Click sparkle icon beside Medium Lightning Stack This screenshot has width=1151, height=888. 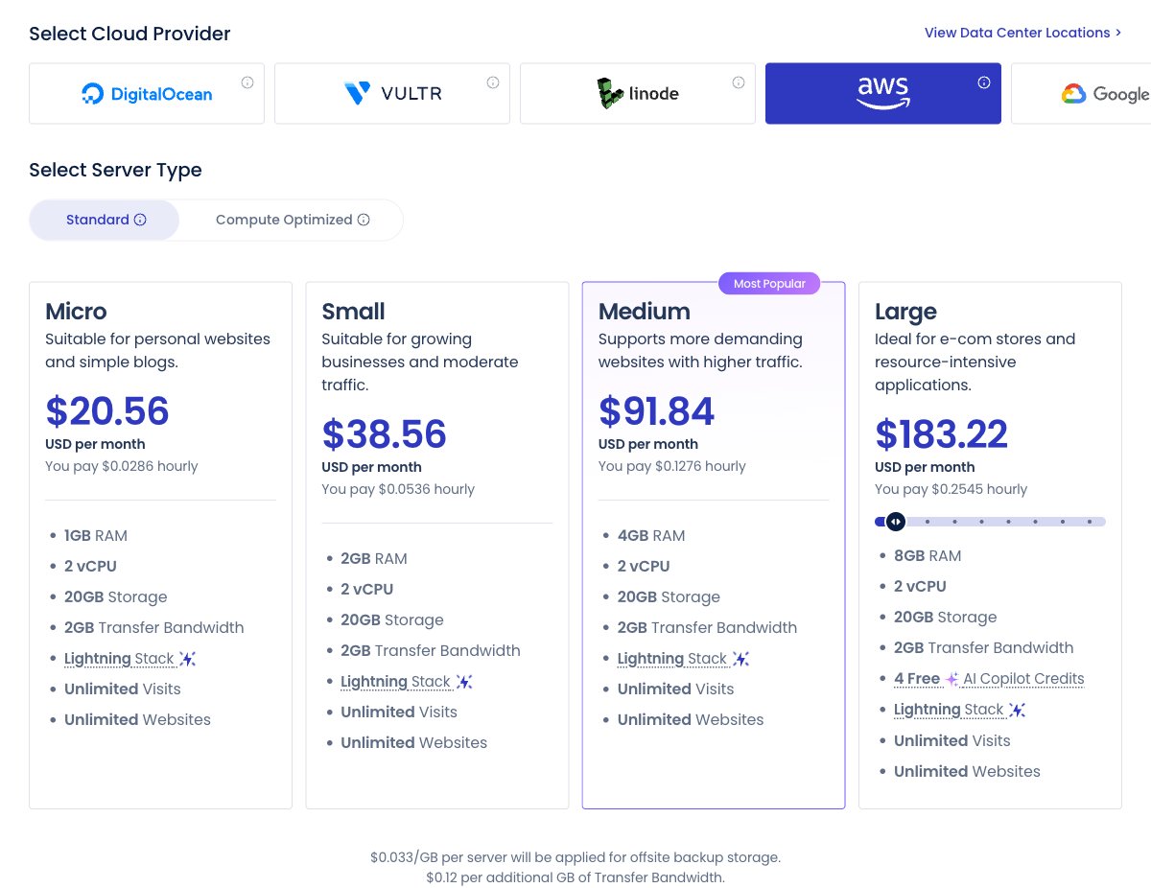pos(741,659)
